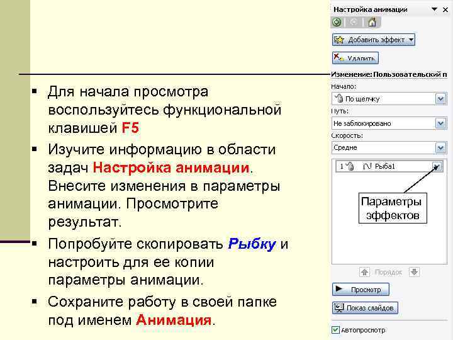
Task: Click the star icon on Добавить эффект
Action: (x=339, y=40)
